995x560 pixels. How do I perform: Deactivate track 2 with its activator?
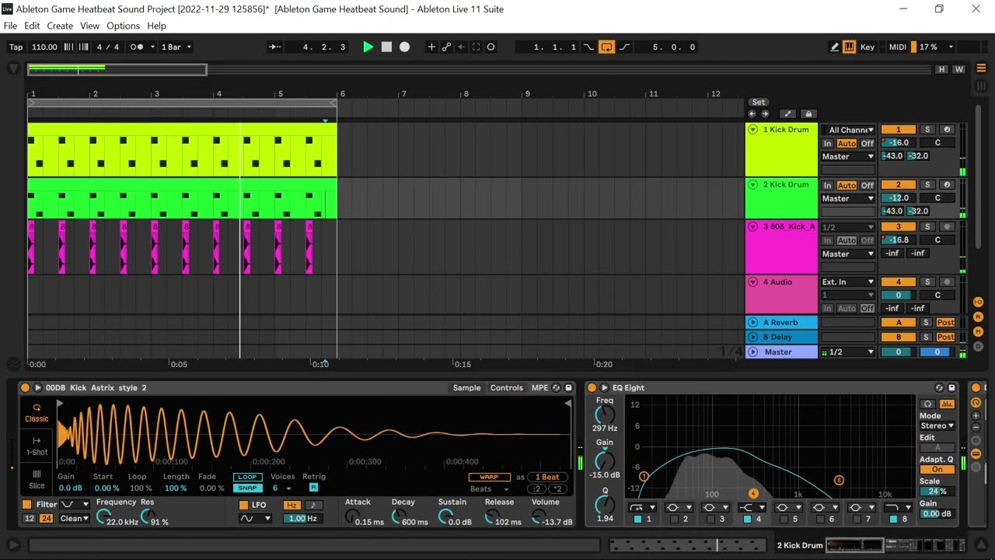coord(898,185)
